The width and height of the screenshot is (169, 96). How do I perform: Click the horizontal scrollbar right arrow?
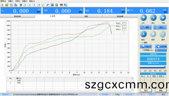point(130,91)
